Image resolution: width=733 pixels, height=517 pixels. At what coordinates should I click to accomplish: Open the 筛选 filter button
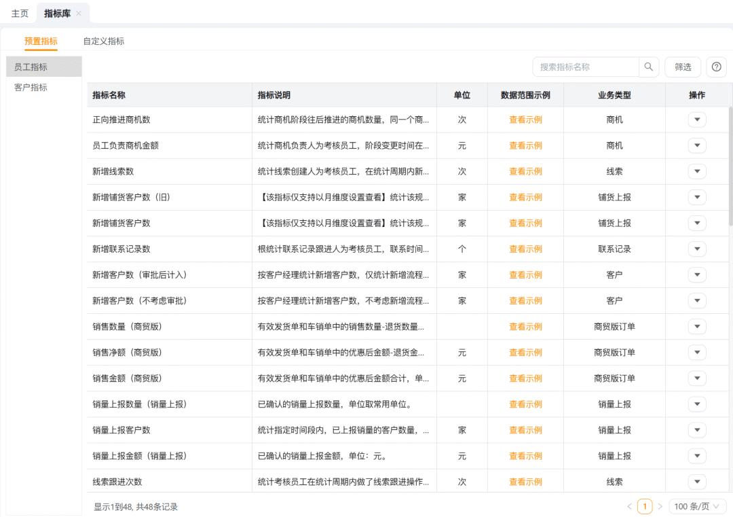682,67
